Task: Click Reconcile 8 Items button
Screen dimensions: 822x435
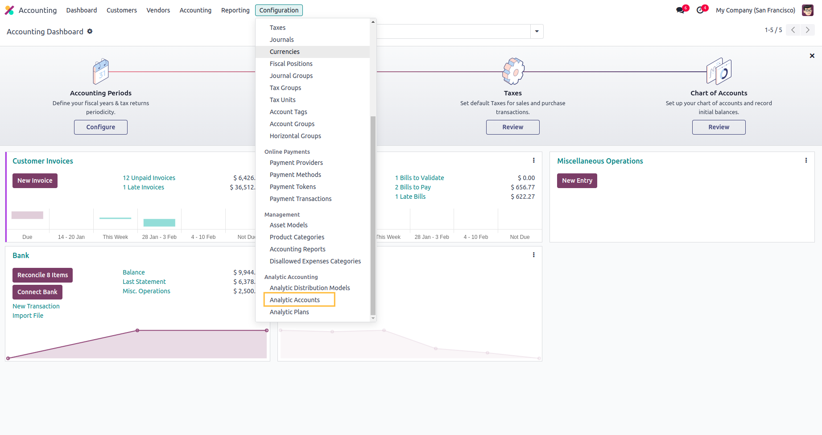Action: pos(42,275)
